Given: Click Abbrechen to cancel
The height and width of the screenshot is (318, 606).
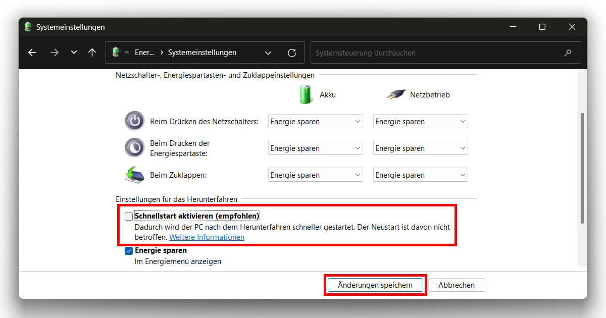Looking at the screenshot, I should [457, 285].
